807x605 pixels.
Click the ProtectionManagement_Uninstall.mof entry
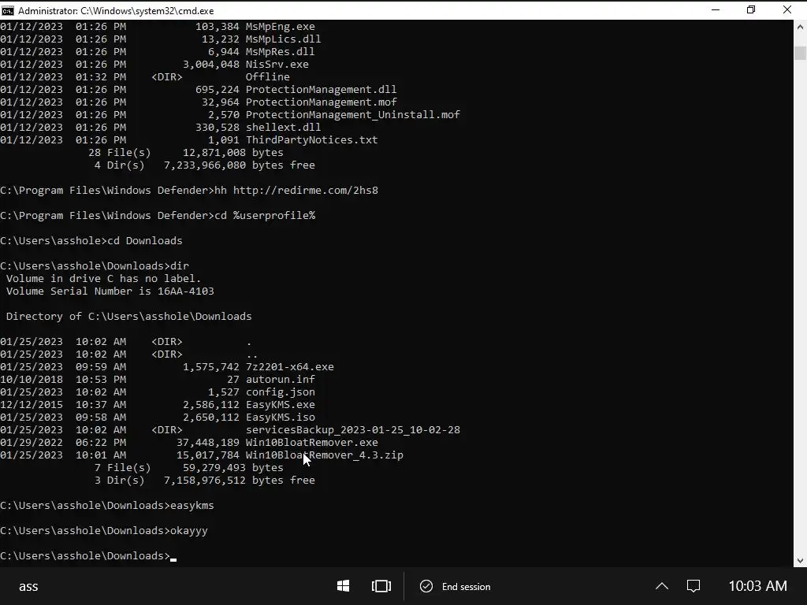[352, 115]
